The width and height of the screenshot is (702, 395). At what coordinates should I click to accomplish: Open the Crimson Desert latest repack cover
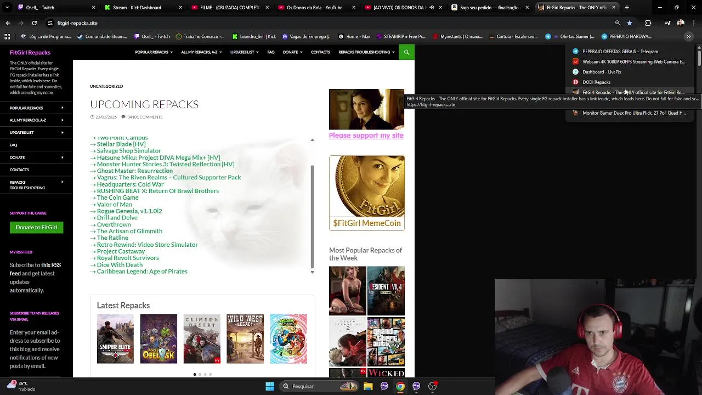[x=202, y=339]
